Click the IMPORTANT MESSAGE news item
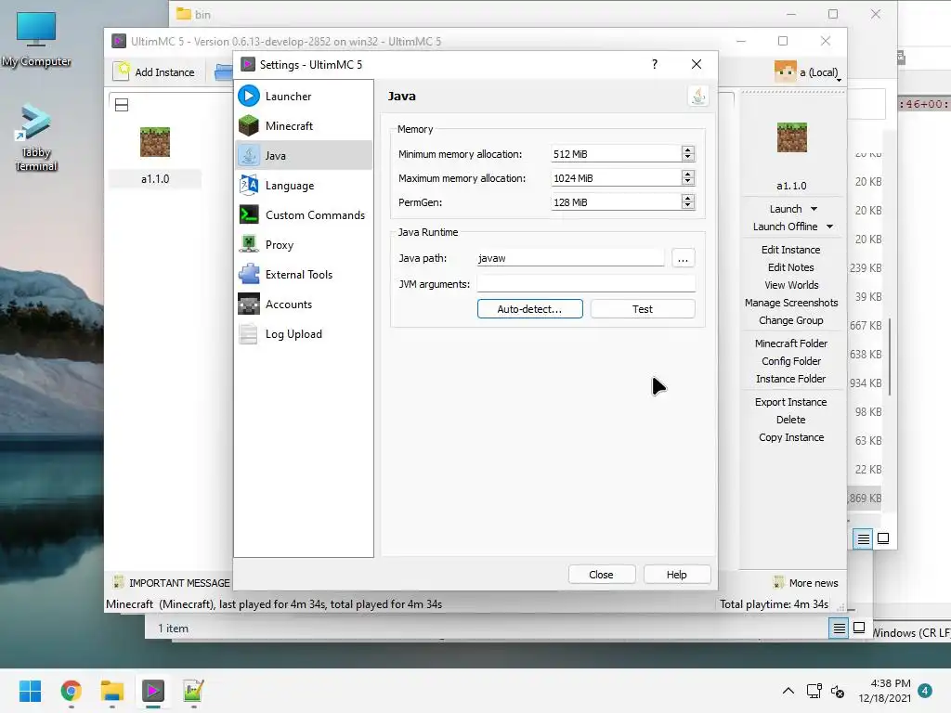 coord(172,583)
